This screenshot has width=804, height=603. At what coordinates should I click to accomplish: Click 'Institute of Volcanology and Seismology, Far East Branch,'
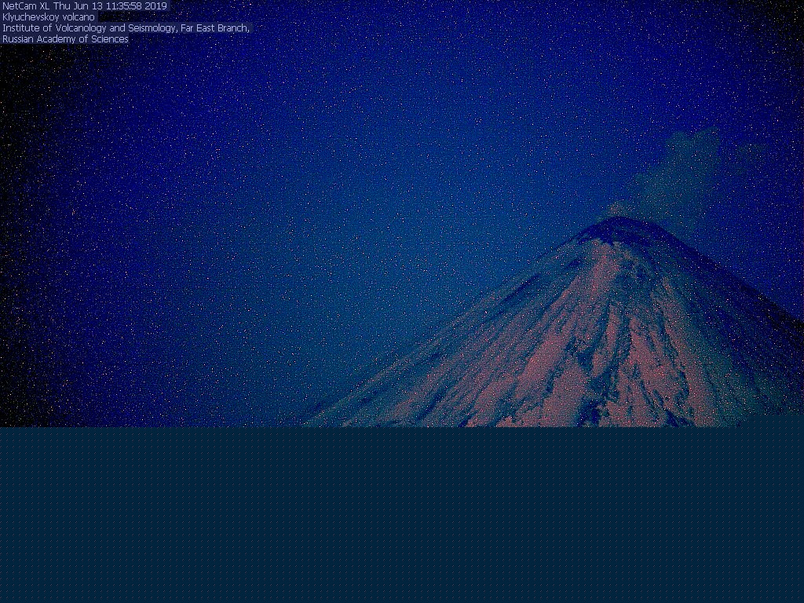[126, 28]
